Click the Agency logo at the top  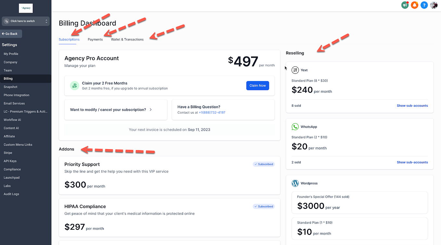pos(26,8)
